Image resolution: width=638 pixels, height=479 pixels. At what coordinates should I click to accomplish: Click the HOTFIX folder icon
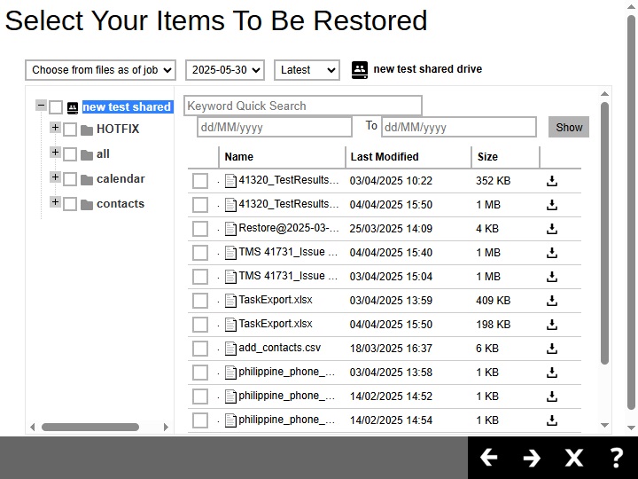(87, 130)
